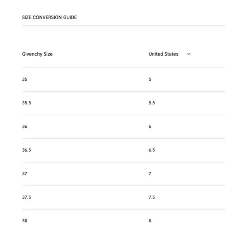Click US size 6.5 value
This screenshot has height=225, width=225.
pyautogui.click(x=152, y=150)
